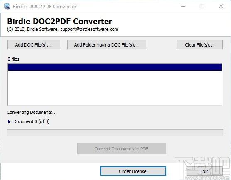Click the support@birdiesoftware.com copyright line
Viewport: 231px width, 180px height.
[63, 29]
